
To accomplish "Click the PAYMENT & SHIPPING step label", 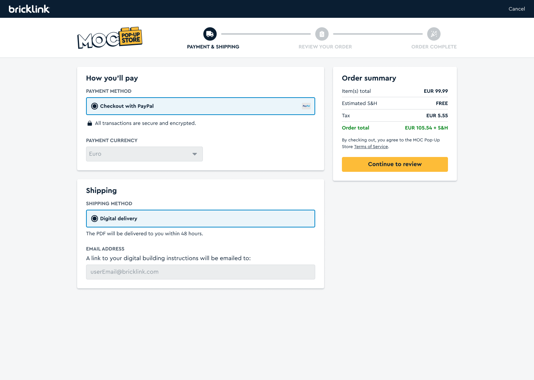I will (213, 47).
